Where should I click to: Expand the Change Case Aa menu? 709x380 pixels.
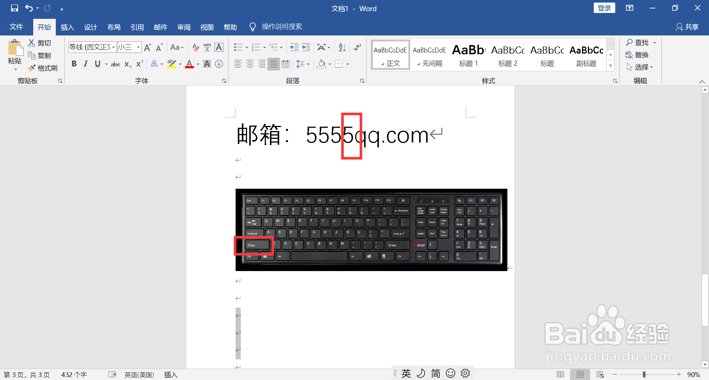coord(177,47)
